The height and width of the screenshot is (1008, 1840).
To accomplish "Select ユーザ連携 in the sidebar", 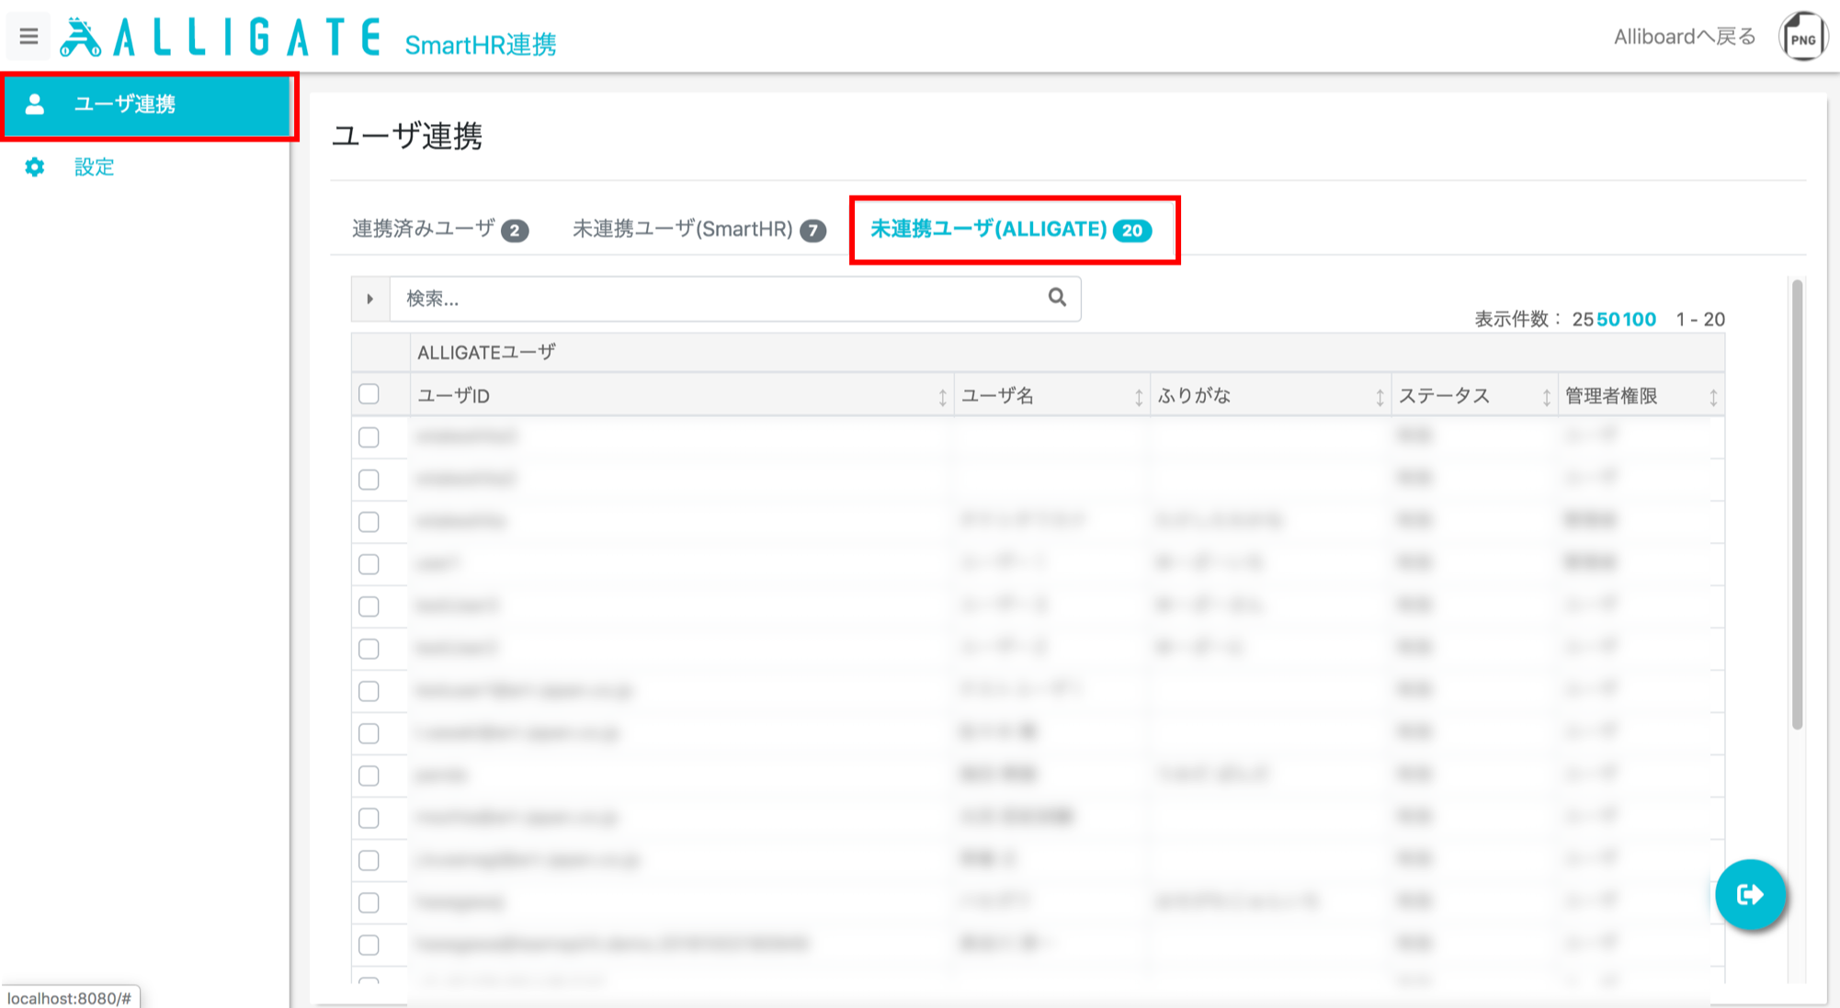I will click(147, 104).
